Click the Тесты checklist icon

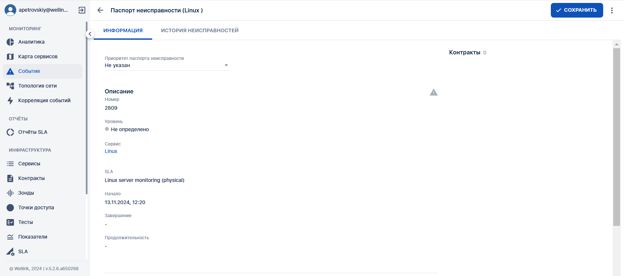pyautogui.click(x=10, y=222)
